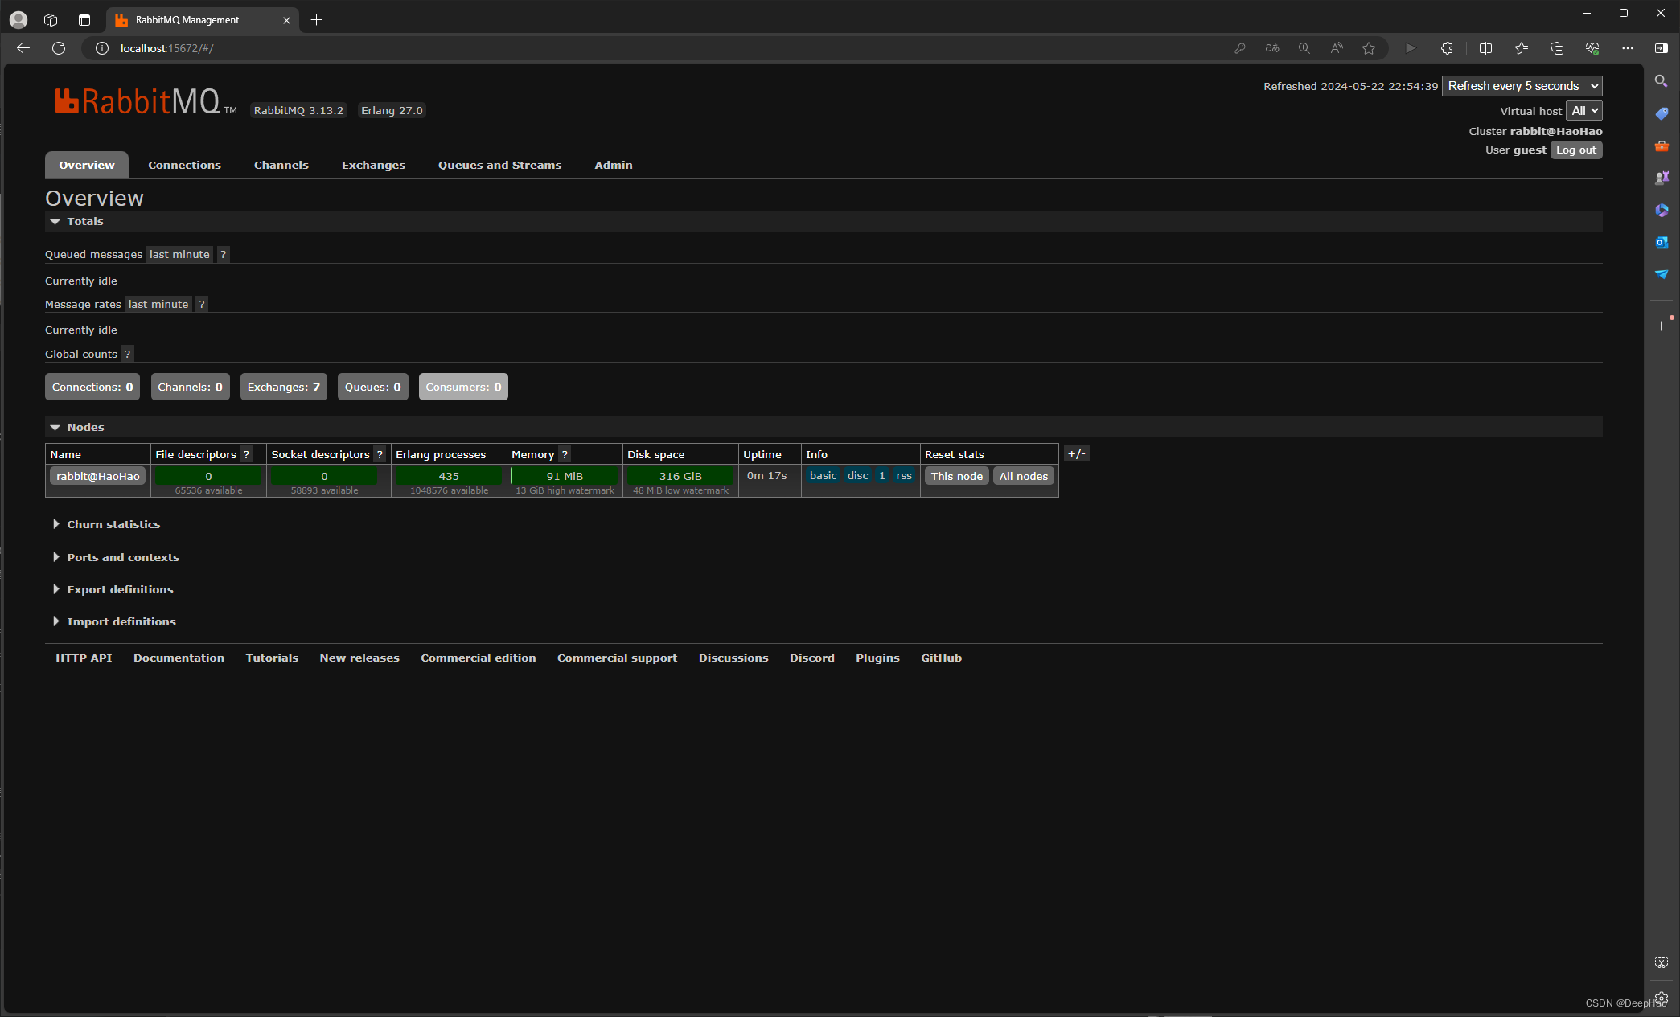Click Channels: 0 global count

(191, 387)
